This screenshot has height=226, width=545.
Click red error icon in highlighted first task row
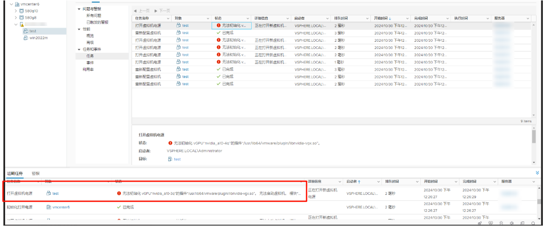[218, 26]
